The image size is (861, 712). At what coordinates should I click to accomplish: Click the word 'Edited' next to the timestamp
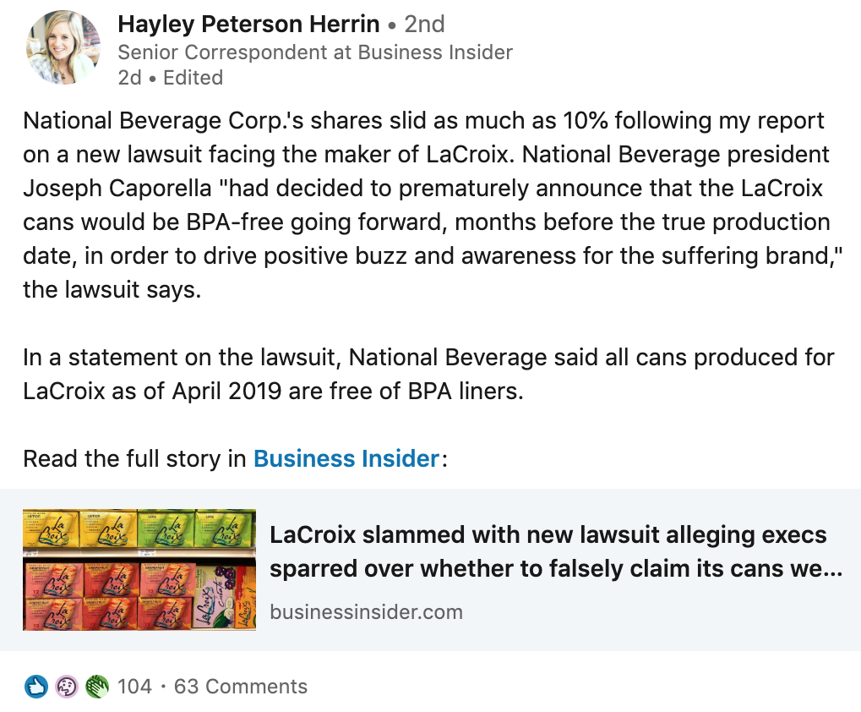[x=193, y=78]
